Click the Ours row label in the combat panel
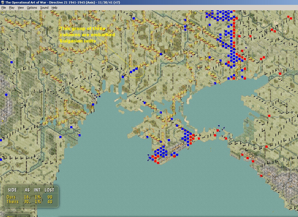This screenshot has width=298, height=217. tap(11, 197)
